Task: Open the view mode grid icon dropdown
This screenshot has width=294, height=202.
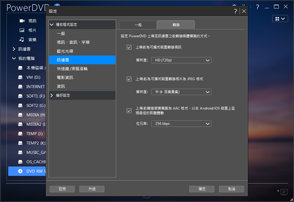Action: click(x=280, y=18)
